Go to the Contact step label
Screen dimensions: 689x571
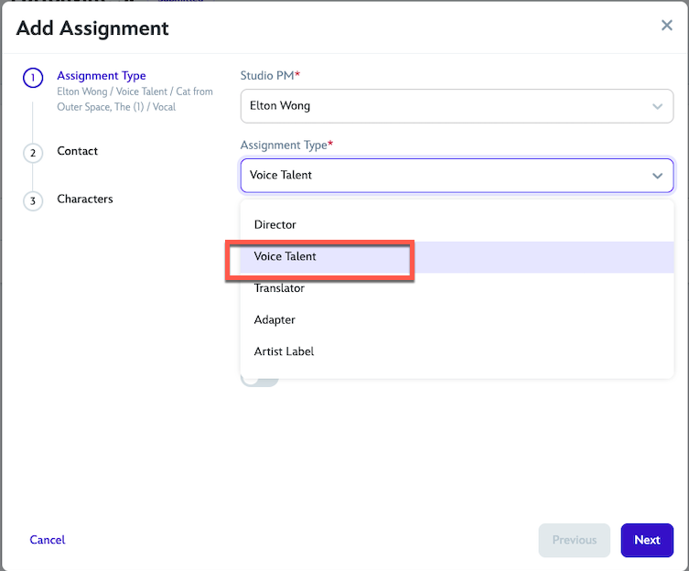point(77,151)
